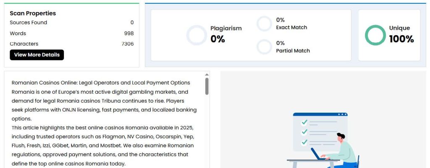Click the View More Details button
Image resolution: width=430 pixels, height=168 pixels.
click(37, 55)
